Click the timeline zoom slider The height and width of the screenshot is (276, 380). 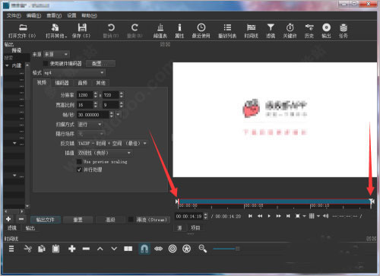226,249
